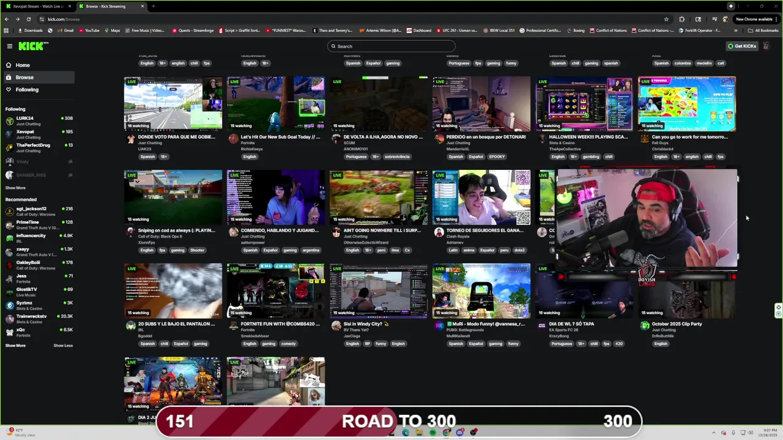
Task: Open ThePerfectDrug followed channel
Action: click(38, 147)
